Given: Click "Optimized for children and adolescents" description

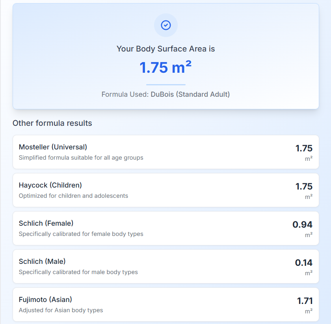Looking at the screenshot, I should (73, 196).
